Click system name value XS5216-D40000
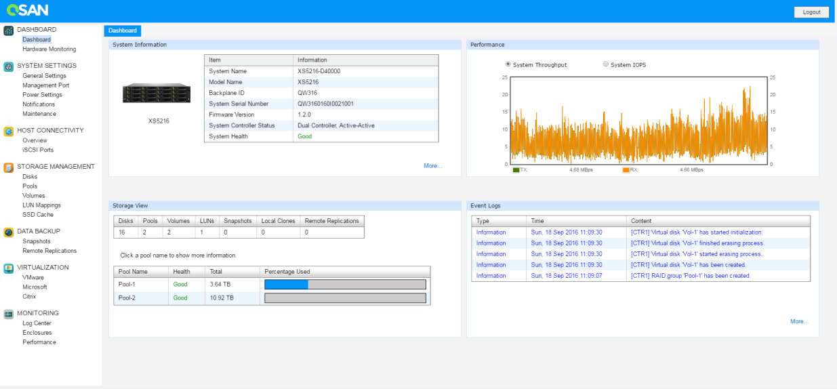The width and height of the screenshot is (837, 389). tap(319, 71)
